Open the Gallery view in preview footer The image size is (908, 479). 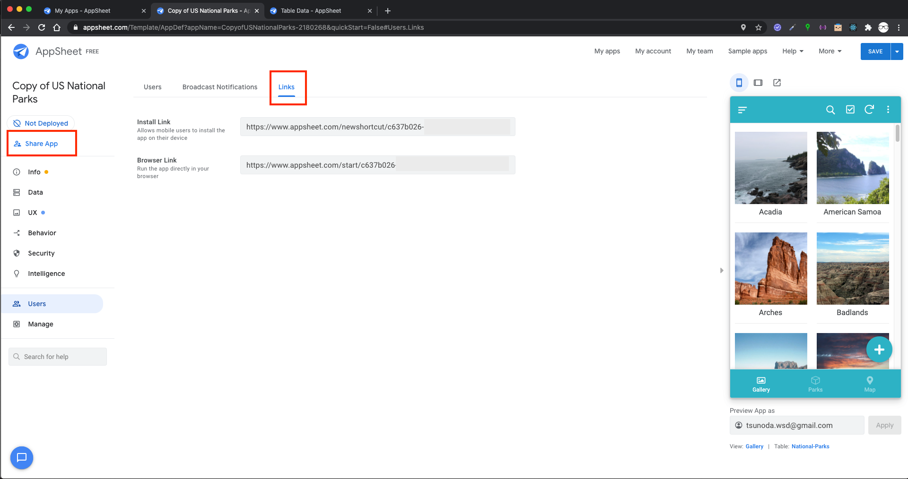[x=761, y=385]
